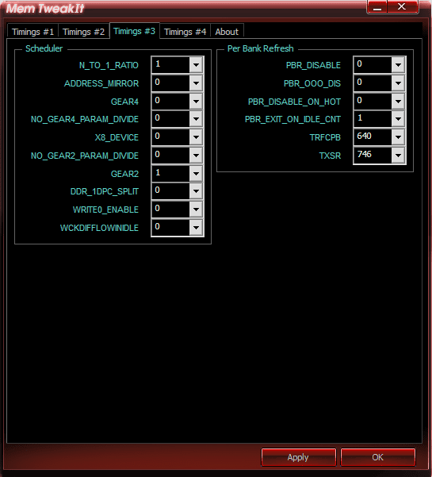
Task: Expand the N_TO_1_RATIO dropdown arrow
Action: tap(196, 65)
